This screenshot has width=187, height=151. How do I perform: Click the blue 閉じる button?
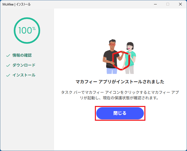click(120, 113)
